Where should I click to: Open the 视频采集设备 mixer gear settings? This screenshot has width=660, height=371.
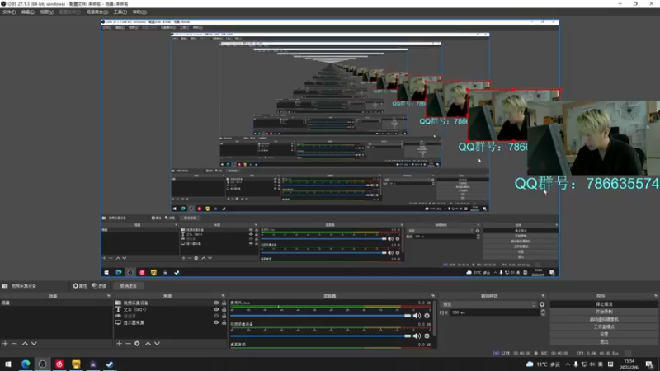coord(427,336)
